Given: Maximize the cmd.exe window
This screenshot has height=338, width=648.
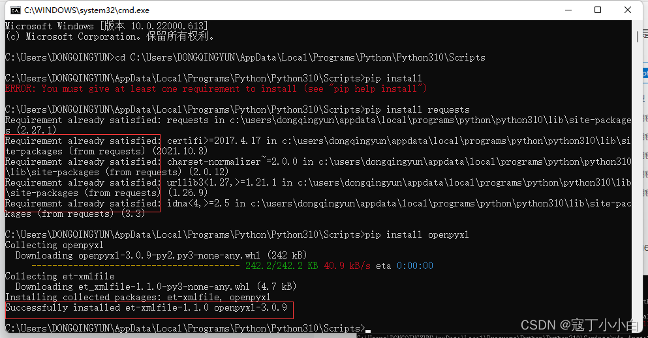Looking at the screenshot, I should [598, 10].
